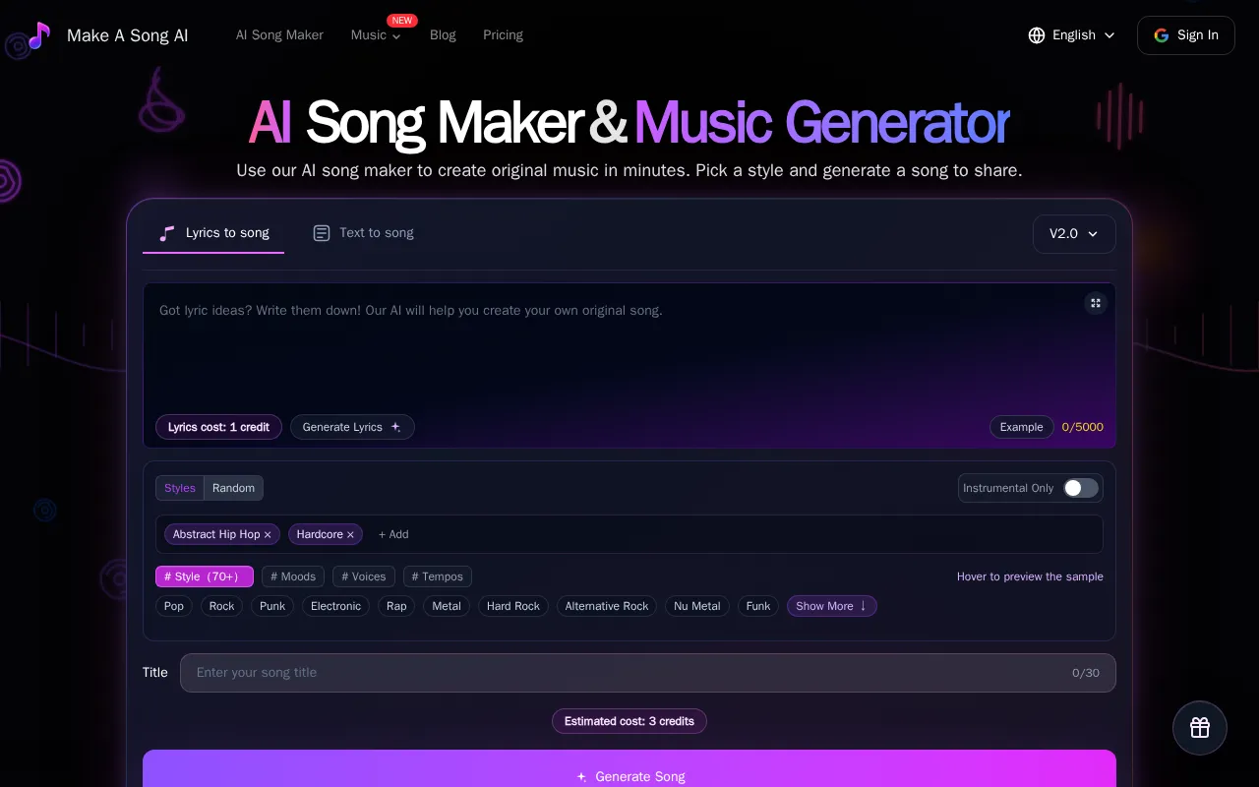Click the gift box floating icon
Screen dimensions: 1259x787
(1199, 728)
